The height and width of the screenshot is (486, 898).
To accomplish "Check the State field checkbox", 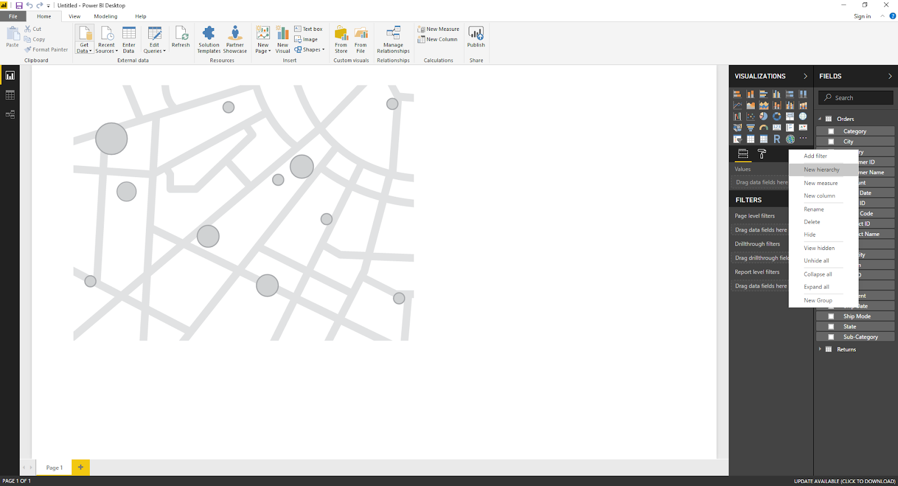I will point(831,327).
